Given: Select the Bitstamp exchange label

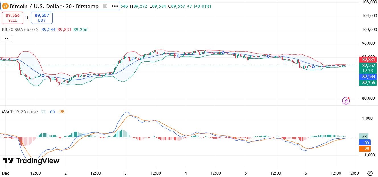Looking at the screenshot, I should coord(87,6).
